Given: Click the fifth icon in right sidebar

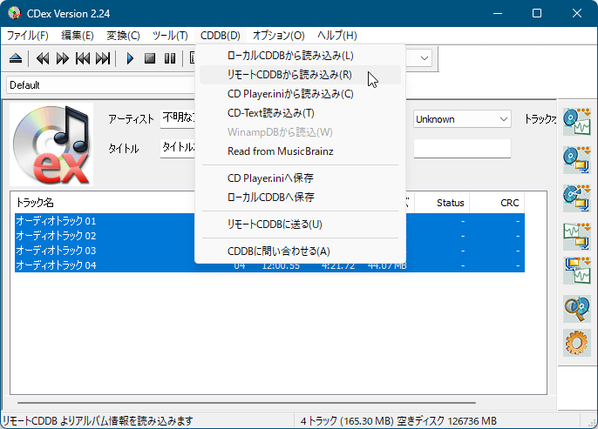Looking at the screenshot, I should pos(577,271).
